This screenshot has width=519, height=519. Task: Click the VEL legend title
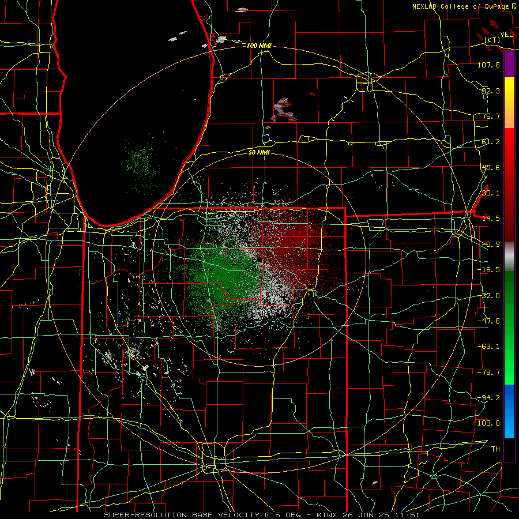507,35
